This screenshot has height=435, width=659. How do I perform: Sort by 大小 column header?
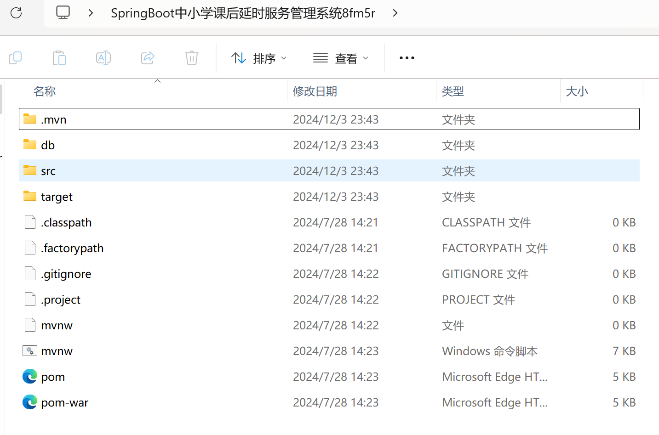(x=577, y=91)
